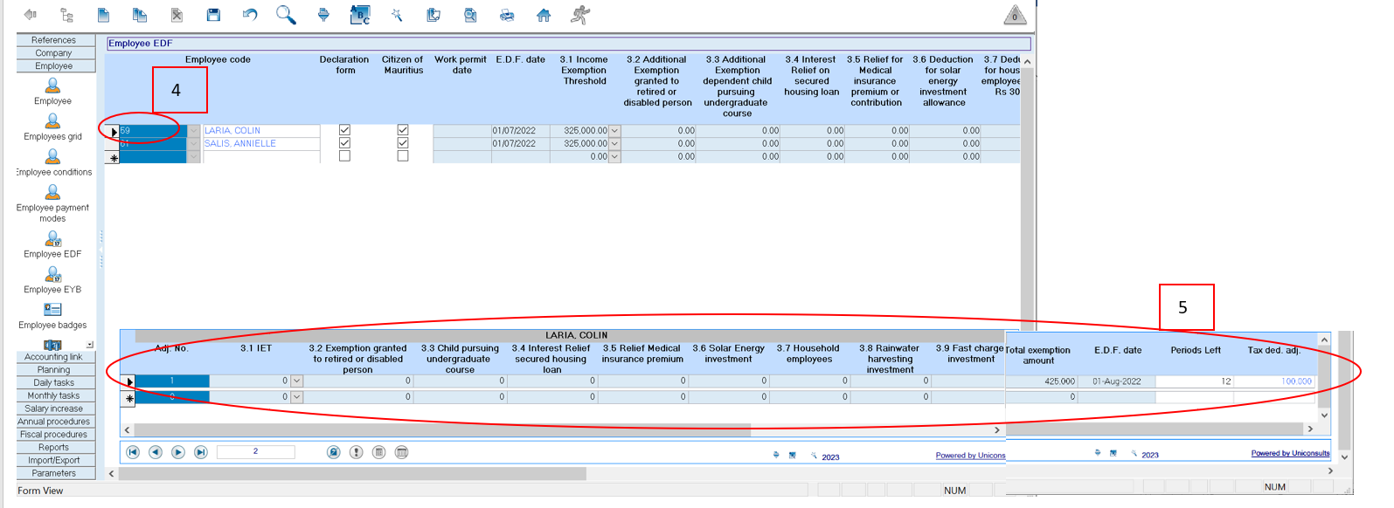Open the magnifying glass Search tool
Image resolution: width=1394 pixels, height=508 pixels.
pos(286,15)
